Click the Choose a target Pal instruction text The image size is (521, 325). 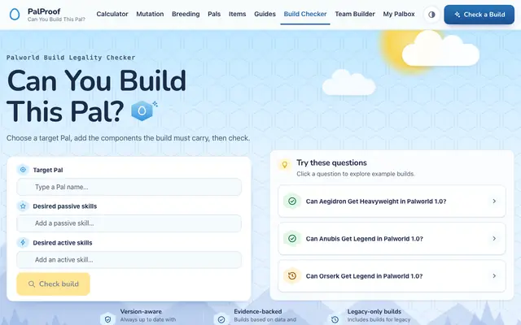pyautogui.click(x=129, y=138)
